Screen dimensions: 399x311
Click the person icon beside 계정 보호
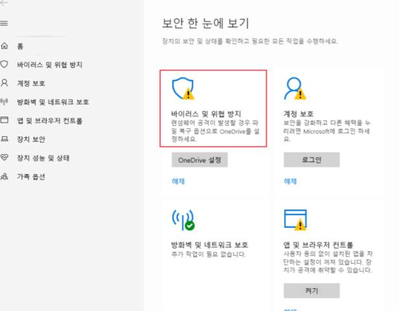(5, 84)
